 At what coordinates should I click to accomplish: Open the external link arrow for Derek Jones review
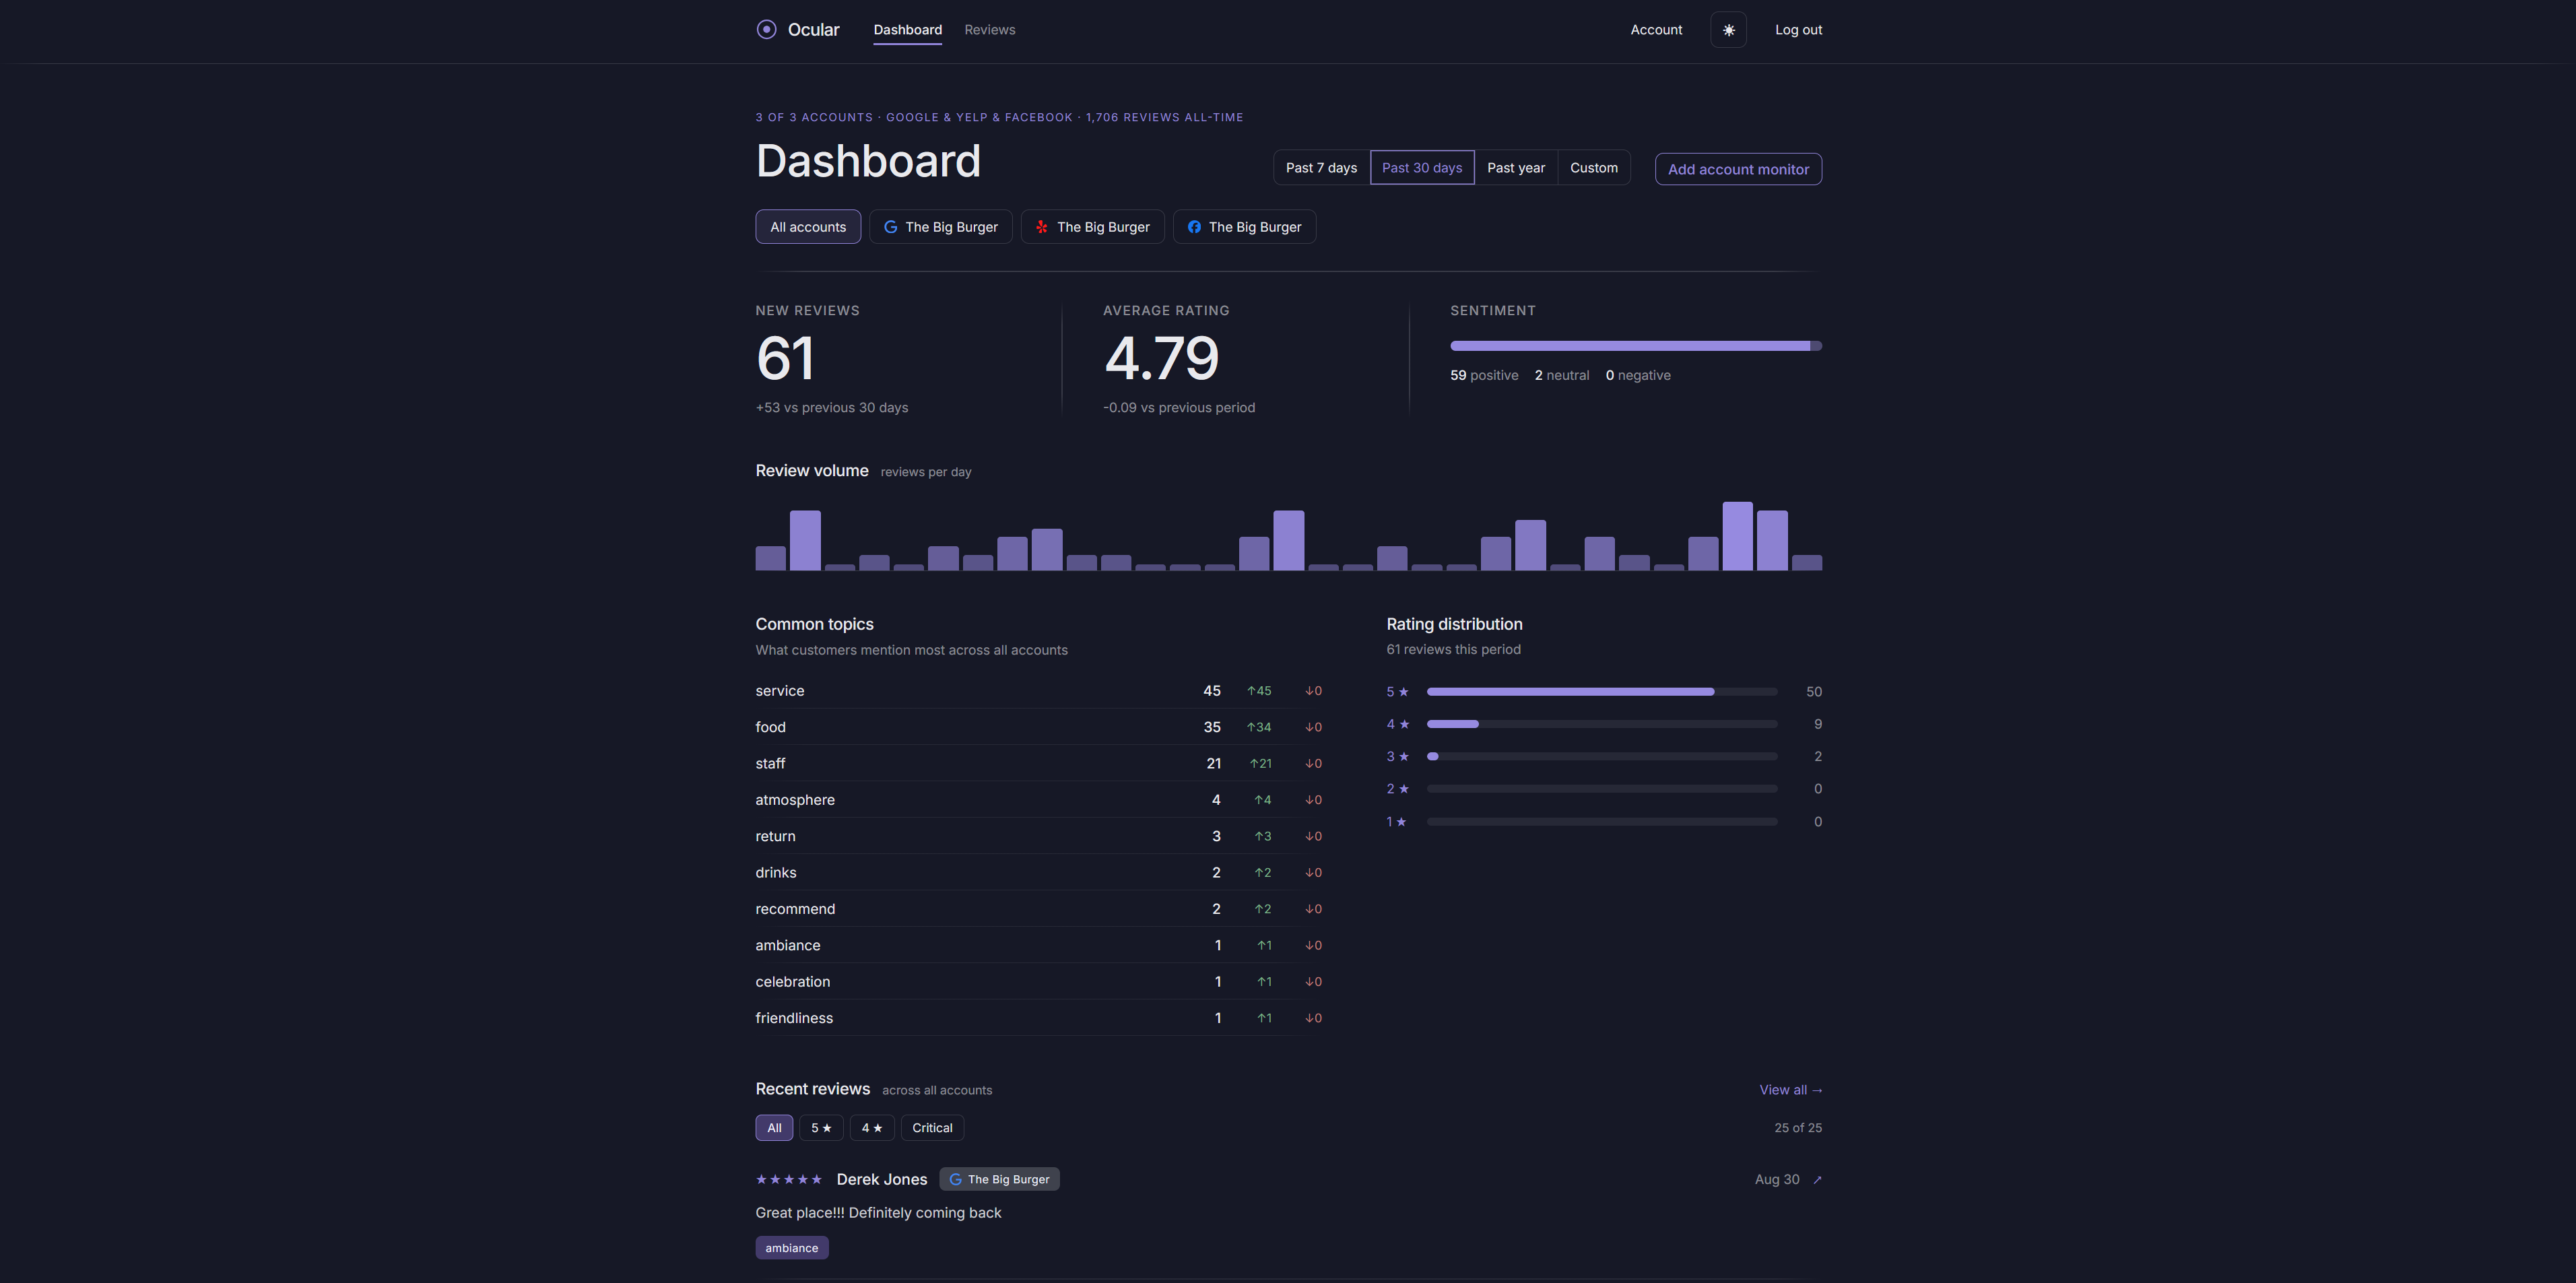(1817, 1180)
